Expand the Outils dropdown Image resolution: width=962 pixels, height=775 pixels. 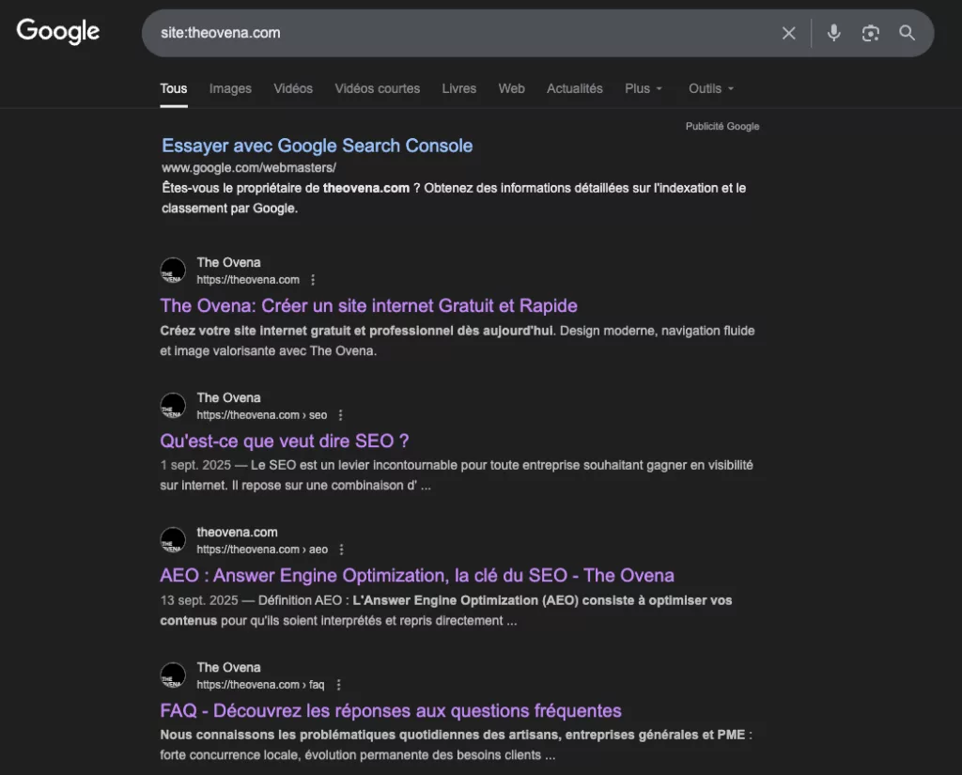pos(711,88)
